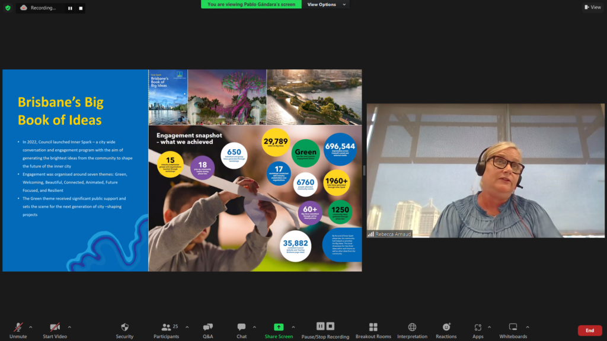The height and width of the screenshot is (341, 607).
Task: Open the Participants panel
Action: click(166, 327)
